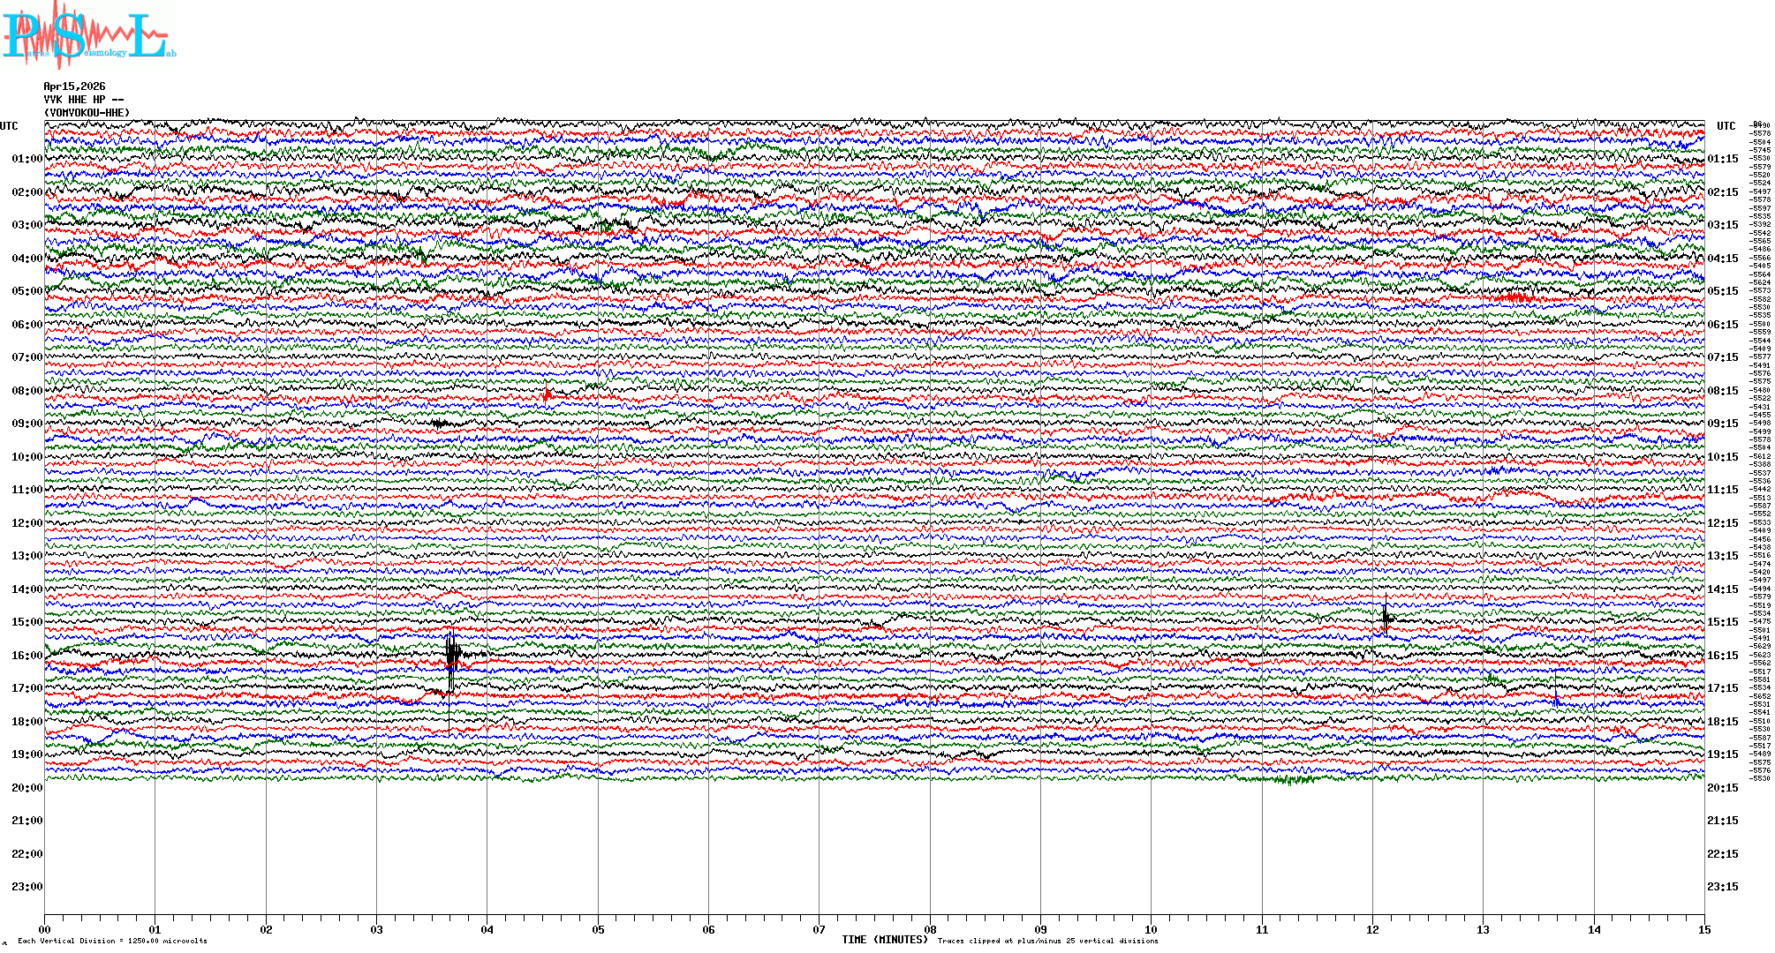
Task: Click the small black burst on 09:00 trace
Action: coord(440,424)
